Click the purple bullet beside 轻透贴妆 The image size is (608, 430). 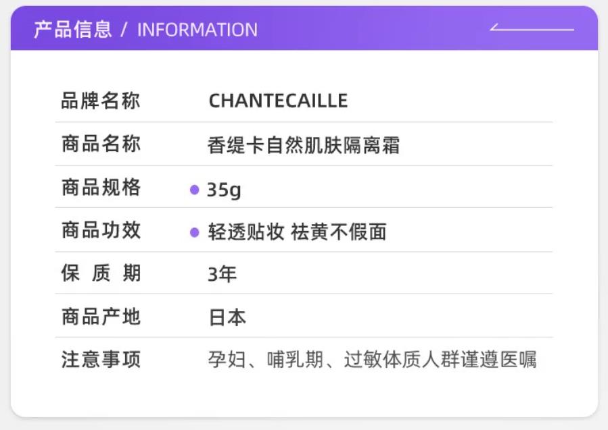195,232
